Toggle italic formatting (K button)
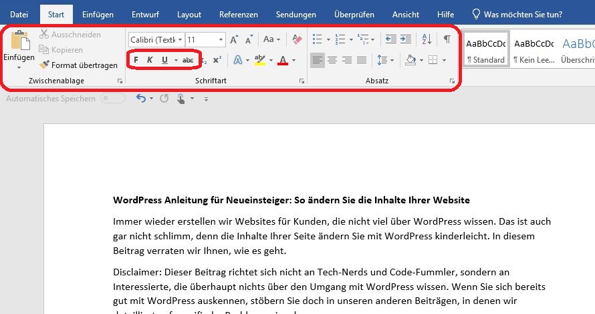The width and height of the screenshot is (595, 314). (150, 60)
